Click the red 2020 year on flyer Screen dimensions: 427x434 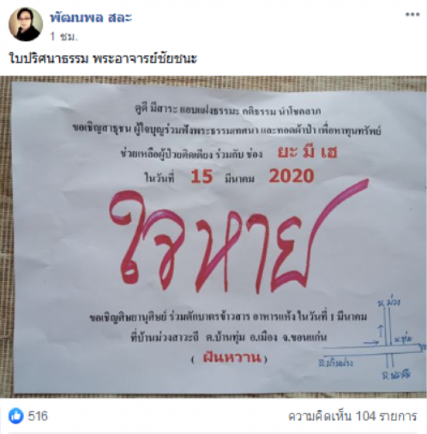point(291,176)
